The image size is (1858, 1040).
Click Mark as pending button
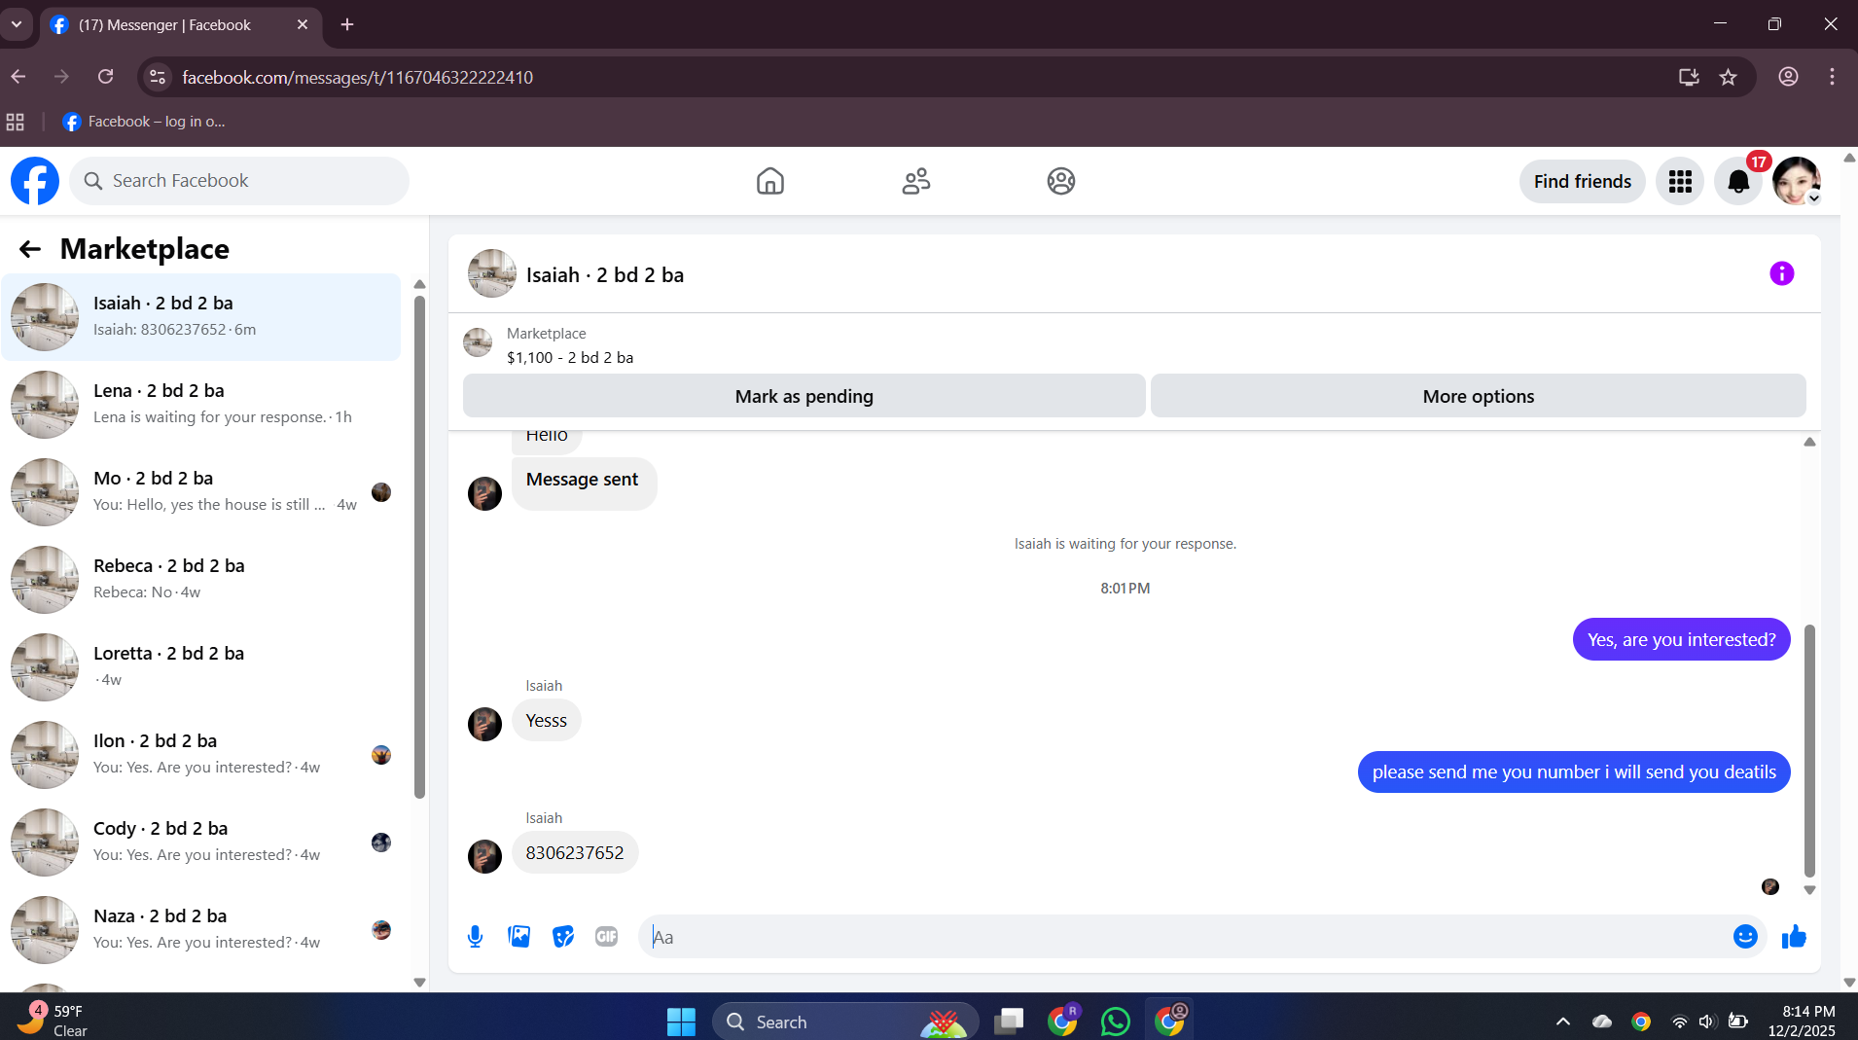tap(804, 396)
